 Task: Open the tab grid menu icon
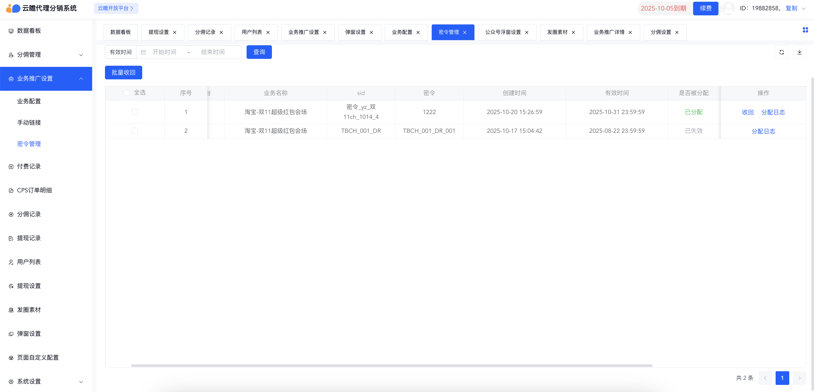805,30
